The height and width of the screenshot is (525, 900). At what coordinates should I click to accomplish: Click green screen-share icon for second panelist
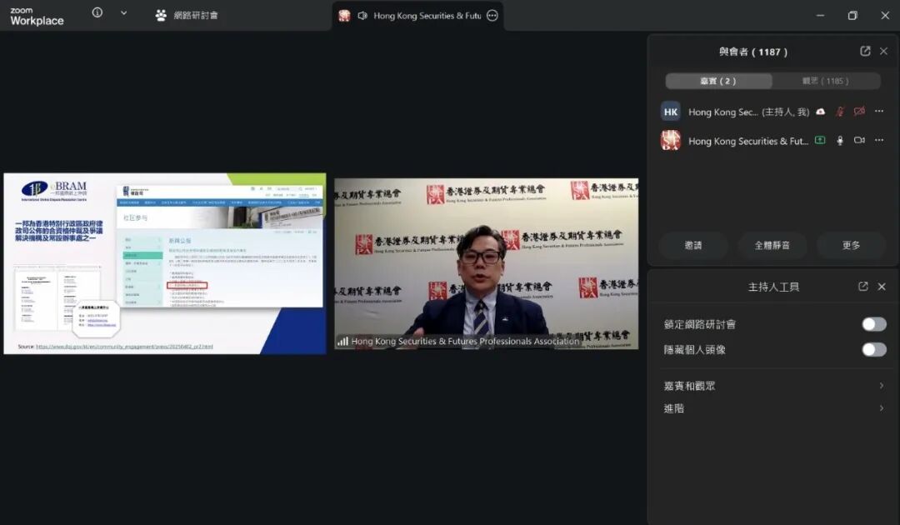point(820,140)
